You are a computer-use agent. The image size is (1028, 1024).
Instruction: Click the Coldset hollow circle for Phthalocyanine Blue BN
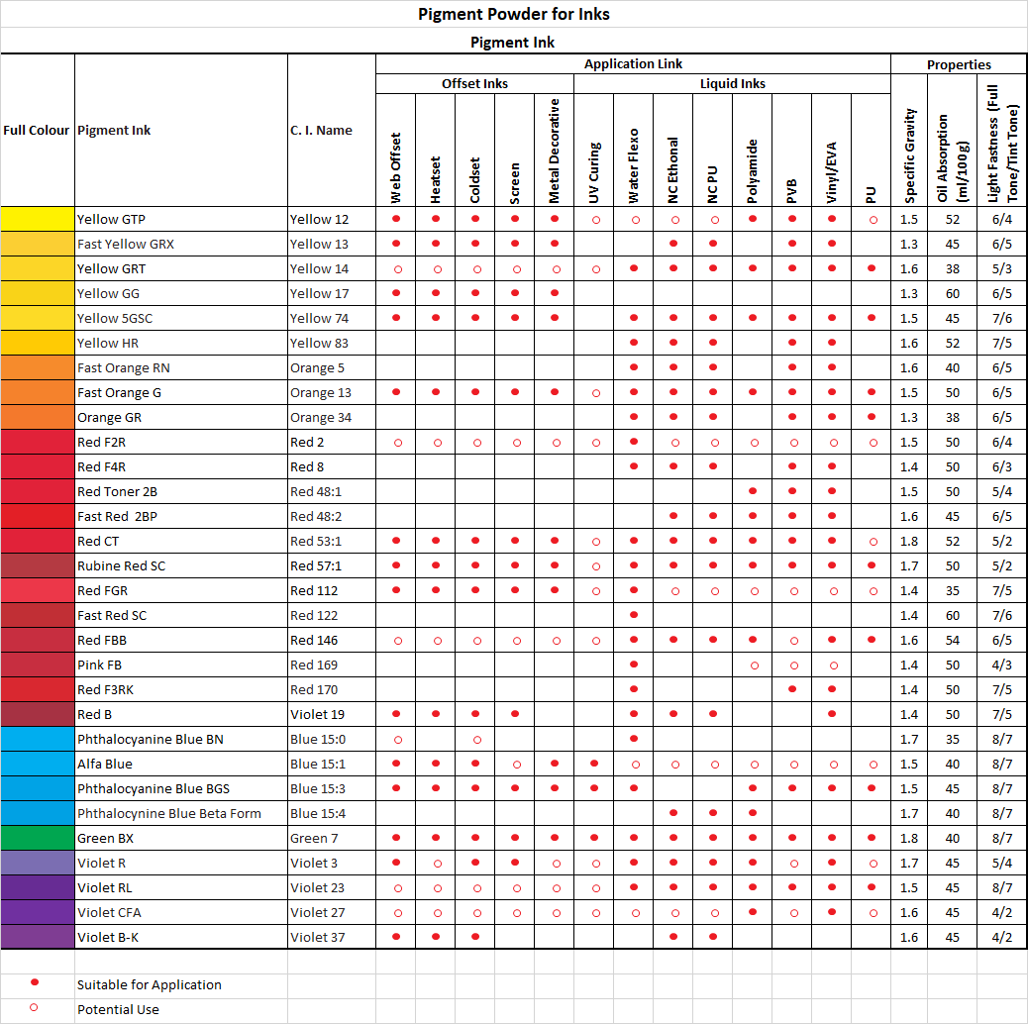coord(475,739)
